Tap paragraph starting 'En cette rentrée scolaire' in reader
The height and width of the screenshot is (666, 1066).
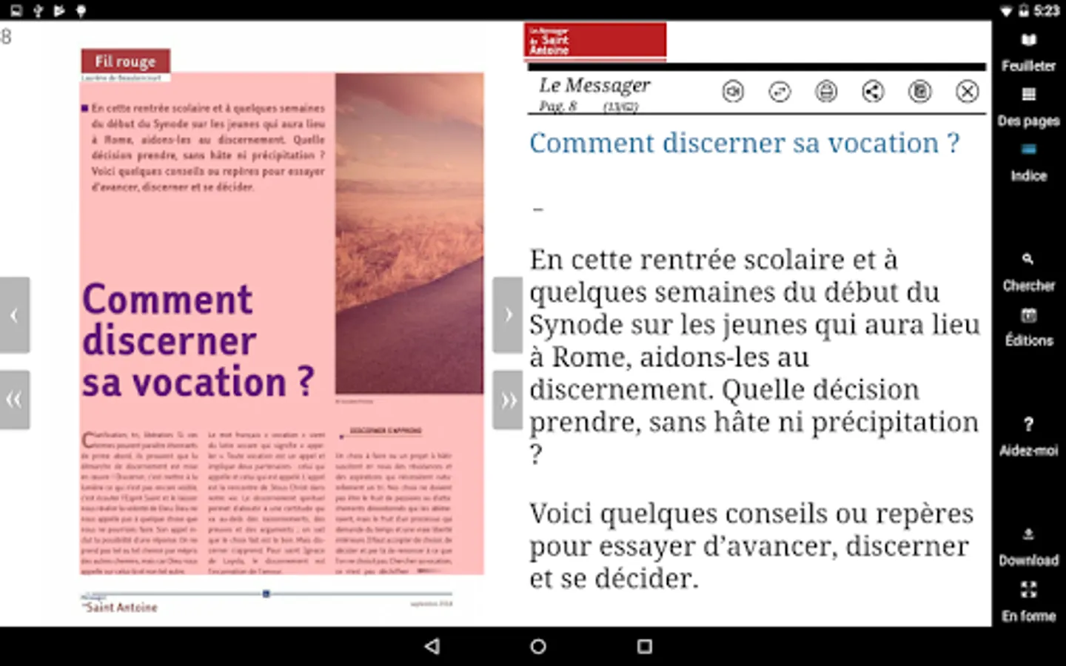(x=754, y=357)
